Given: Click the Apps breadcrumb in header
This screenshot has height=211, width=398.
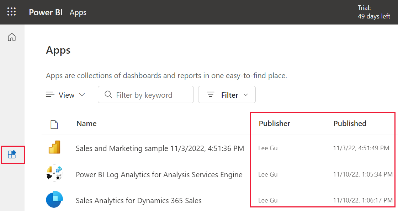Looking at the screenshot, I should pyautogui.click(x=78, y=12).
